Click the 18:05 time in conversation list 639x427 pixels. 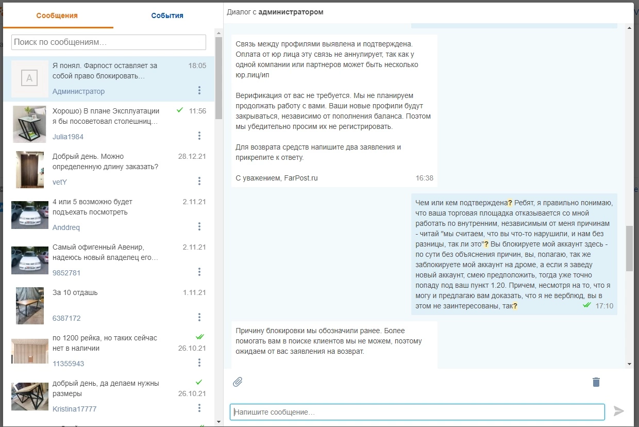197,65
